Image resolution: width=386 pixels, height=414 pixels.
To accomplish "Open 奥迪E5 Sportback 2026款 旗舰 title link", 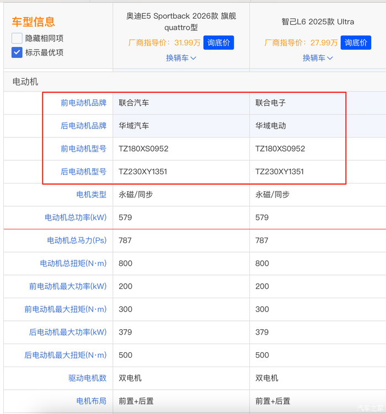I will 181,21.
